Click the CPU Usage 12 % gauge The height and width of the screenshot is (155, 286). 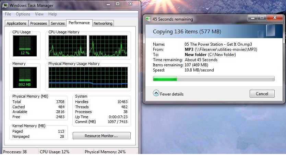click(25, 46)
